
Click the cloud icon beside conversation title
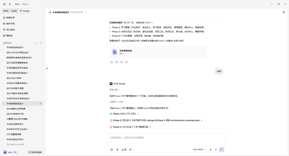50,12
